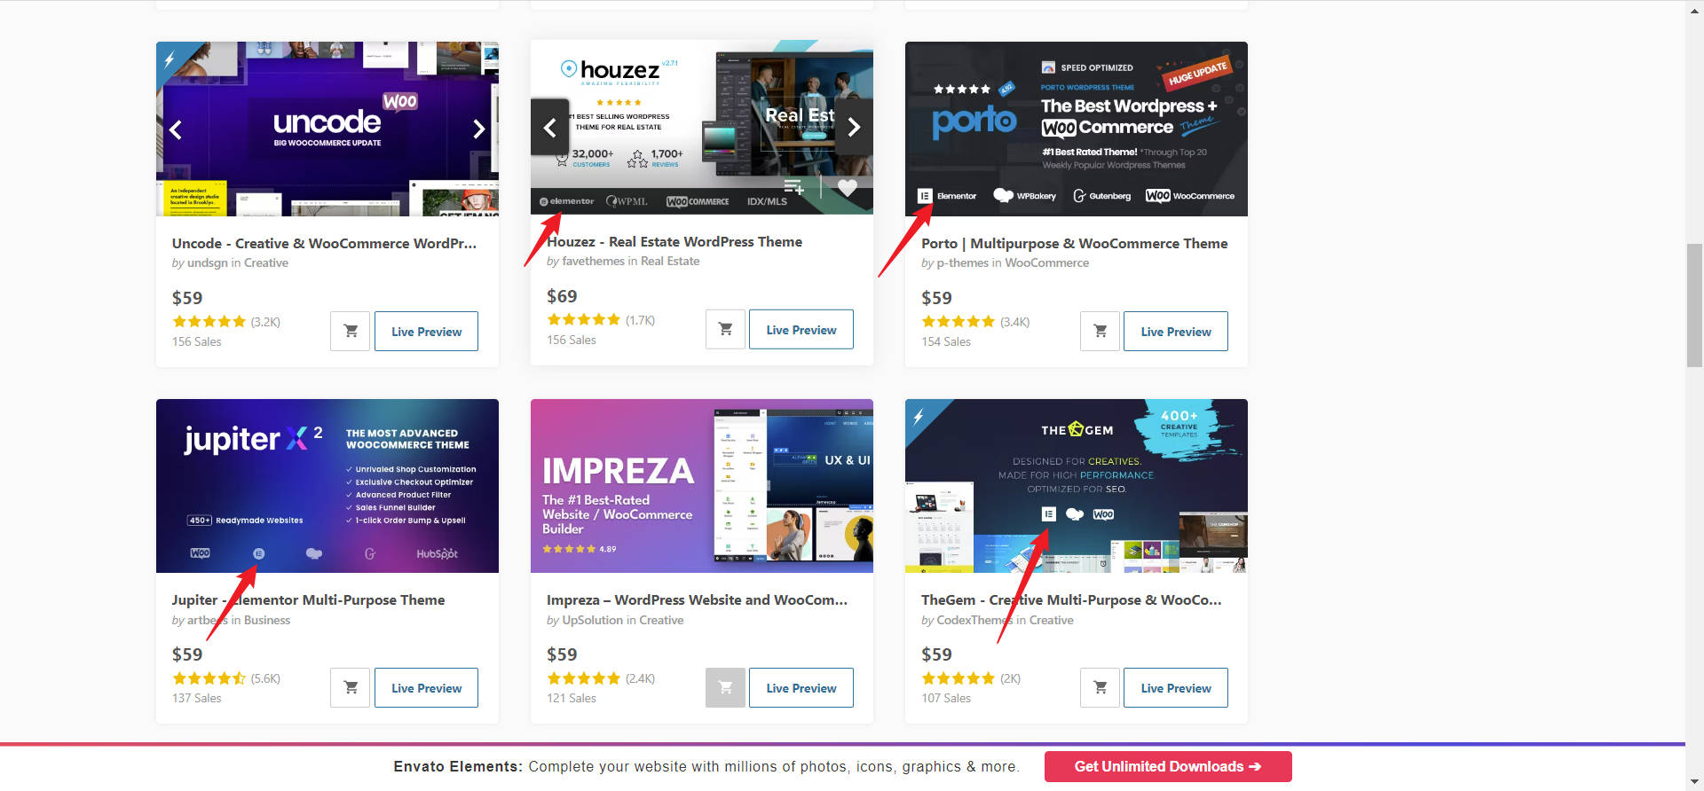Add Houzez to collection icon
Screen dimensions: 1704x791
click(793, 187)
